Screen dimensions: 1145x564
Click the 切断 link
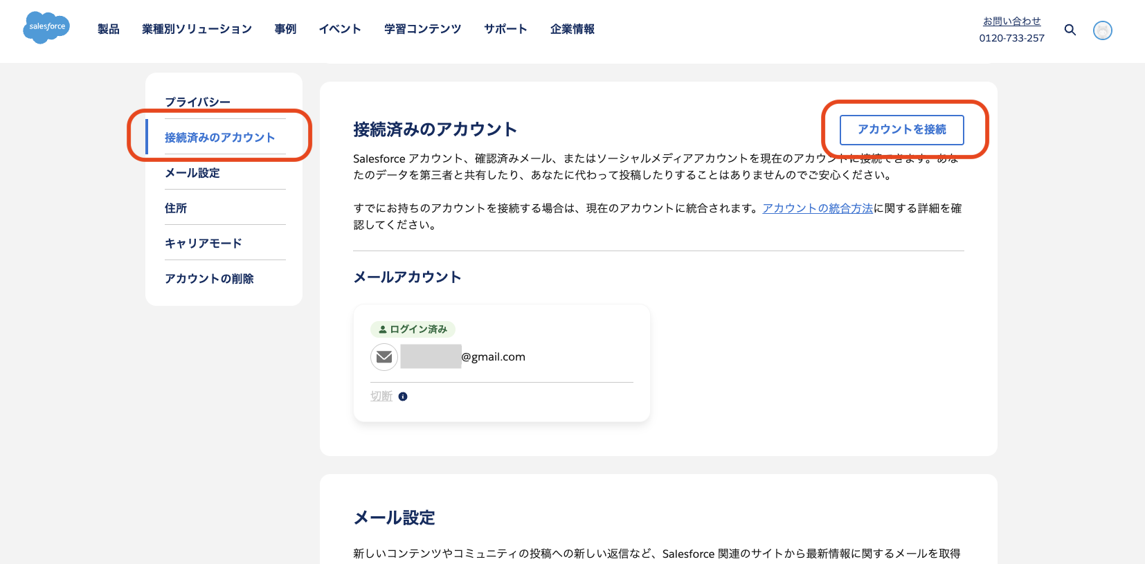point(381,396)
